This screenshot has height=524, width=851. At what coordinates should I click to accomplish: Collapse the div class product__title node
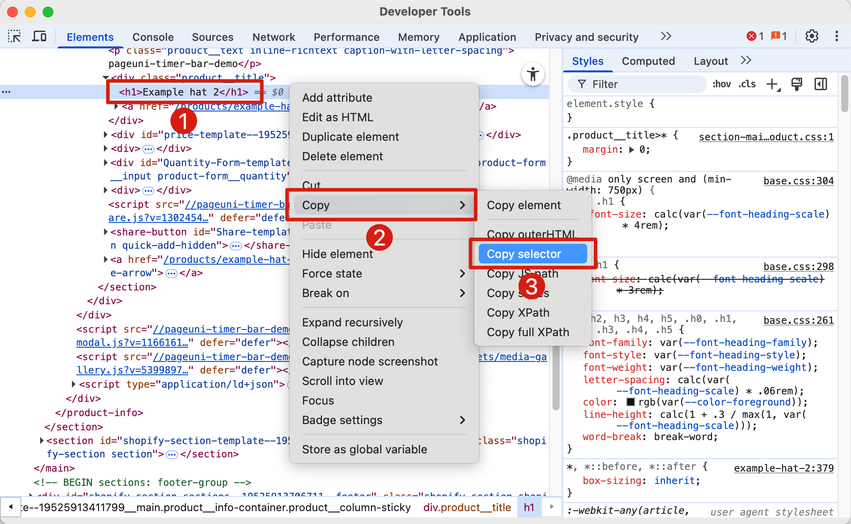point(105,78)
